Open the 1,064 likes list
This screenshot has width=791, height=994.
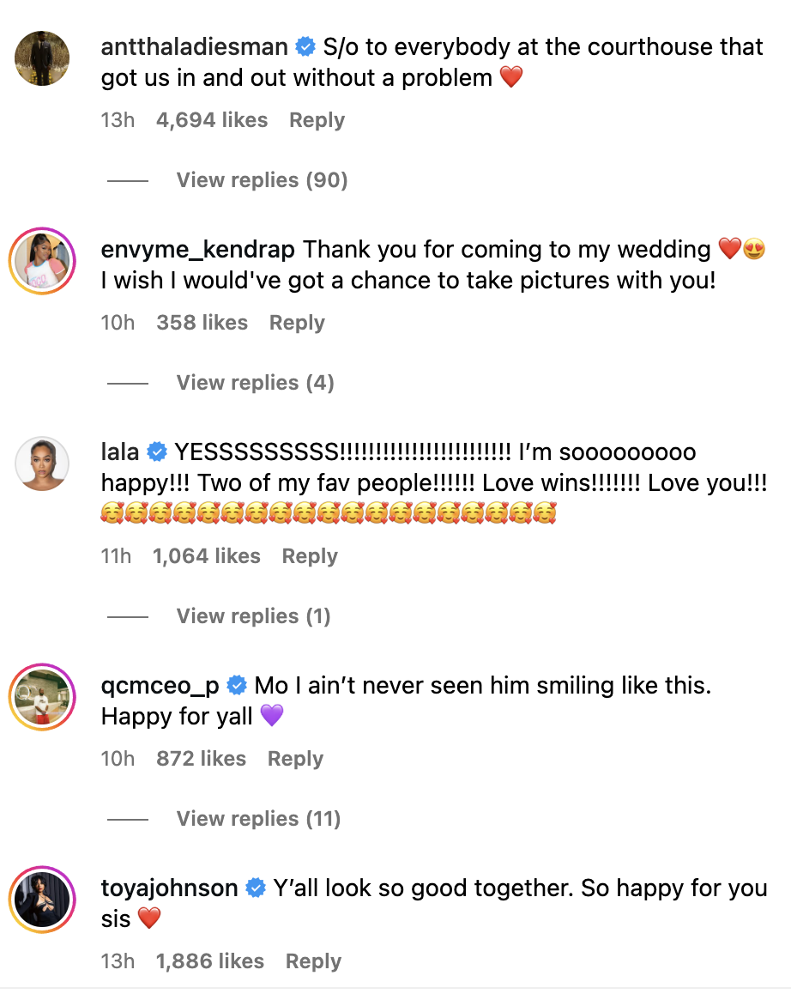coord(207,556)
